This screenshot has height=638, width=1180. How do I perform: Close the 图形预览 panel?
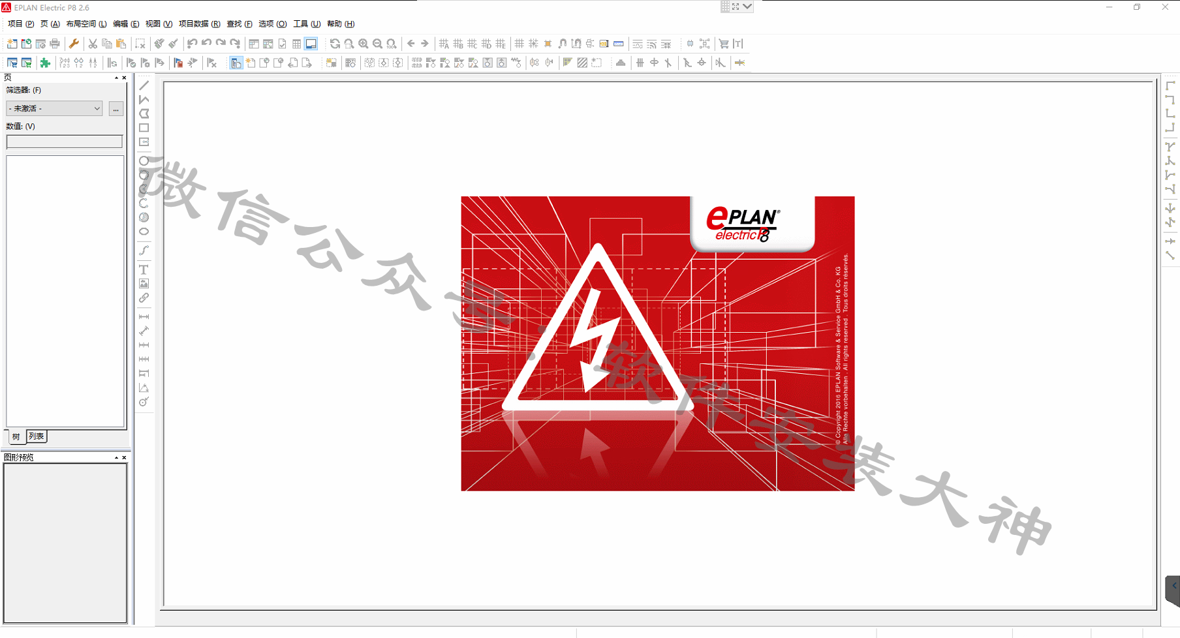(x=124, y=458)
